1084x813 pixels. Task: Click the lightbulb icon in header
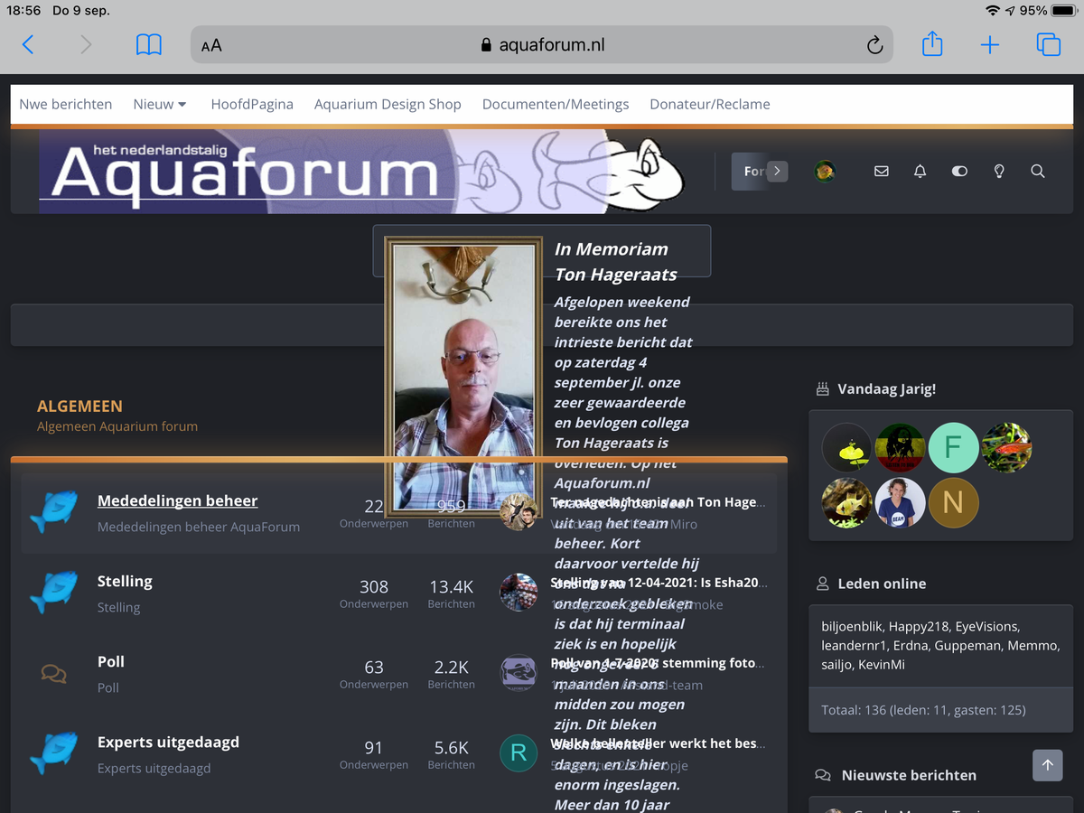tap(999, 171)
